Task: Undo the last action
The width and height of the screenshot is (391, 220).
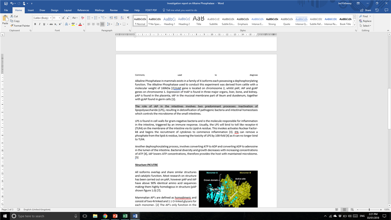Action: tap(11, 3)
